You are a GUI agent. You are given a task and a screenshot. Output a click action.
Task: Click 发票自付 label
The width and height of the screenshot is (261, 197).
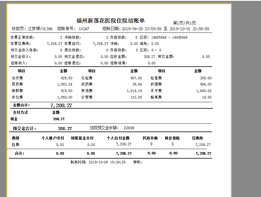coord(73,44)
